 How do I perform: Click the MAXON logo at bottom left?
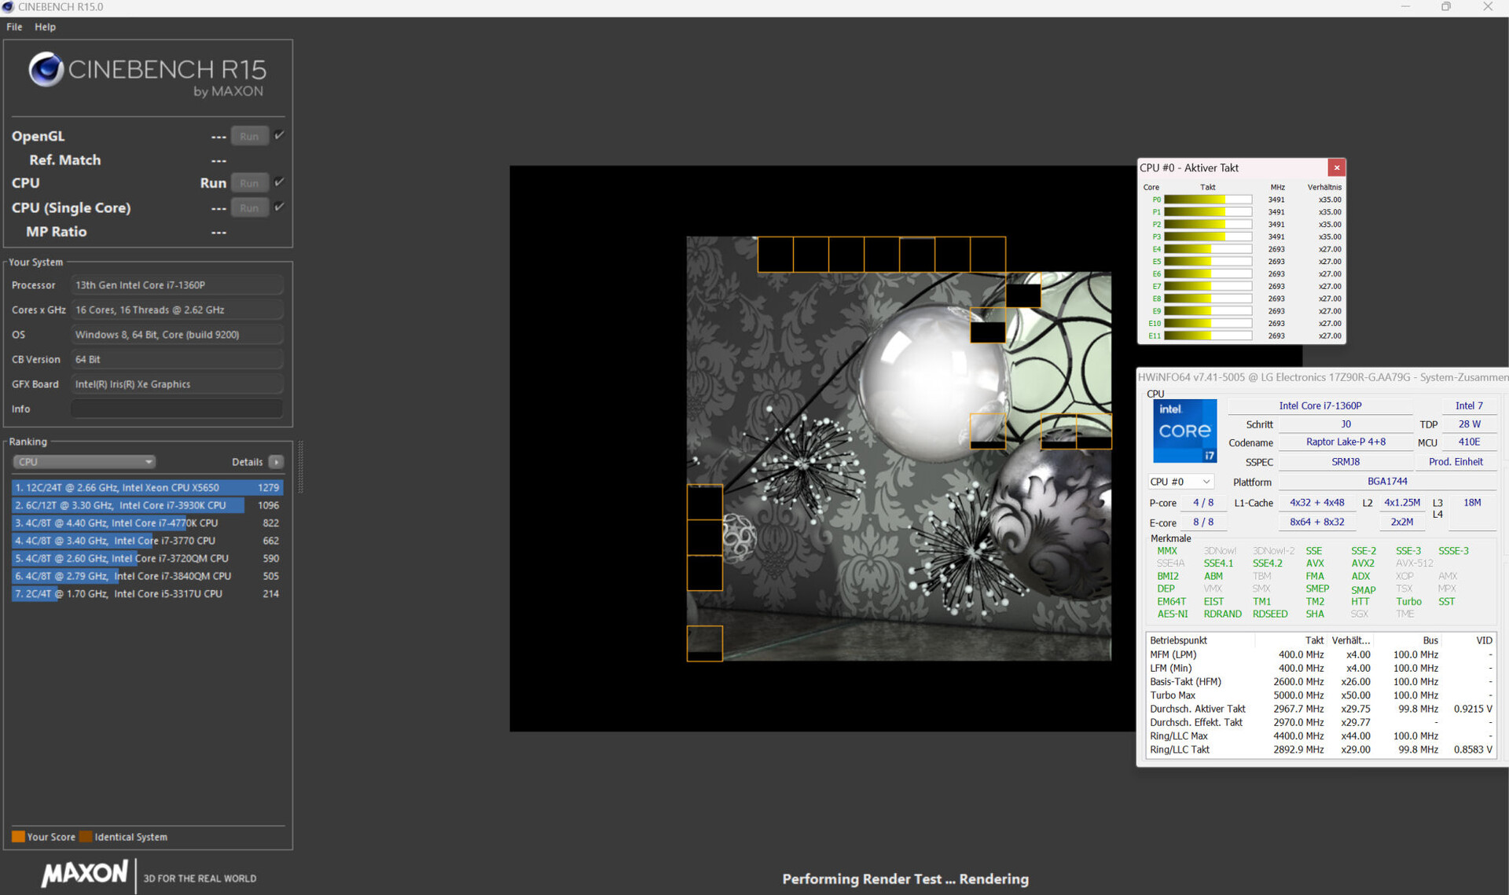tap(84, 873)
